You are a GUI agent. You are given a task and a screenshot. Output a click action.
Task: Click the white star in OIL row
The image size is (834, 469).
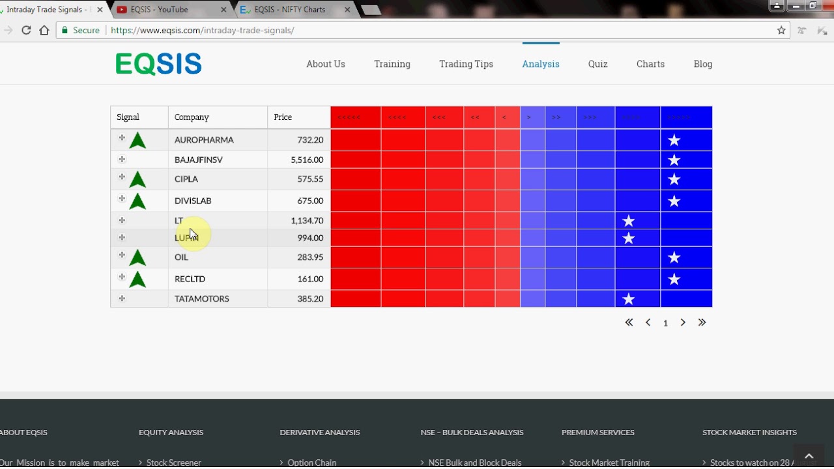674,257
